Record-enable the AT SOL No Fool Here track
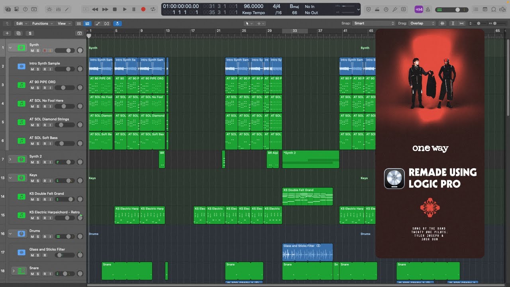The width and height of the screenshot is (510, 287). 45,106
